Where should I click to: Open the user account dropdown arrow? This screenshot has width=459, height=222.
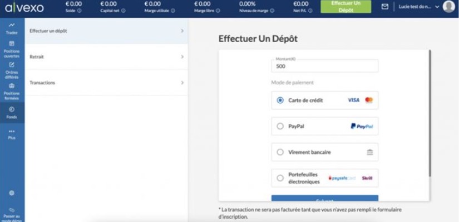point(436,7)
